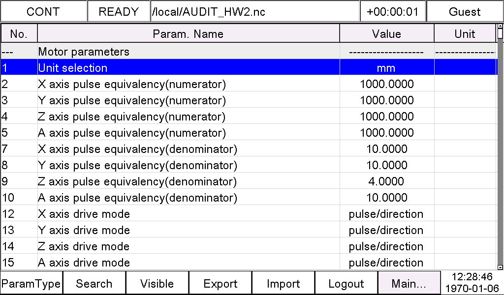Click pulse/direction value for A axis drive mode
The image size is (504, 295).
tap(386, 263)
